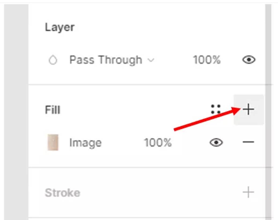Click the chevron beside Pass Through
The width and height of the screenshot is (278, 220).
click(x=151, y=60)
